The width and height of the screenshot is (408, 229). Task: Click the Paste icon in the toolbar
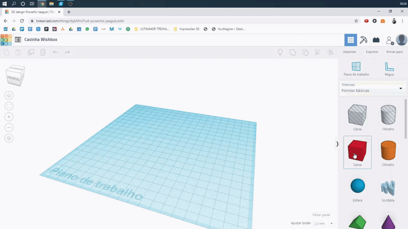click(18, 52)
